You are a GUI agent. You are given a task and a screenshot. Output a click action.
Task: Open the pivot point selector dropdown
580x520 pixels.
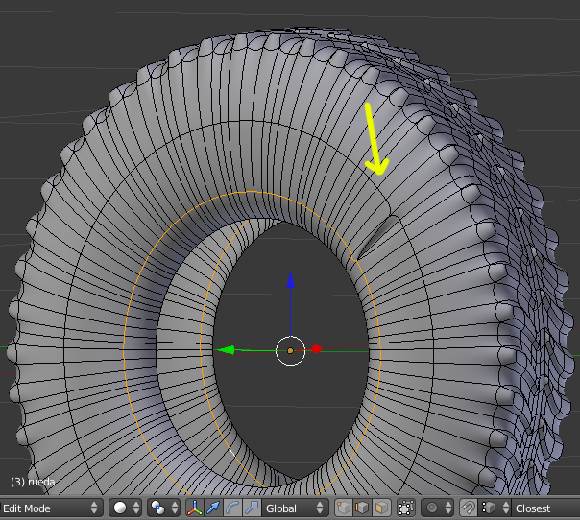pos(164,508)
